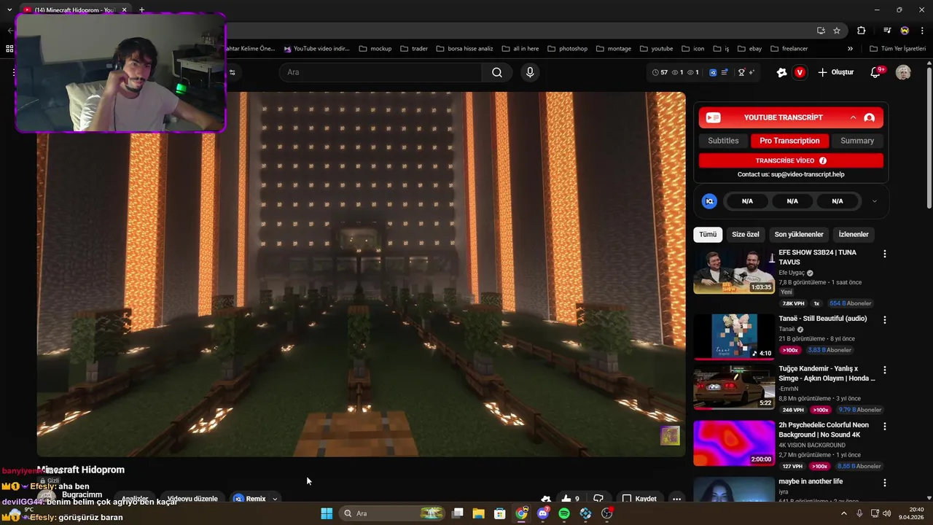Click the round vidIQ badge beside N/A stats
Image resolution: width=933 pixels, height=525 pixels.
point(709,201)
